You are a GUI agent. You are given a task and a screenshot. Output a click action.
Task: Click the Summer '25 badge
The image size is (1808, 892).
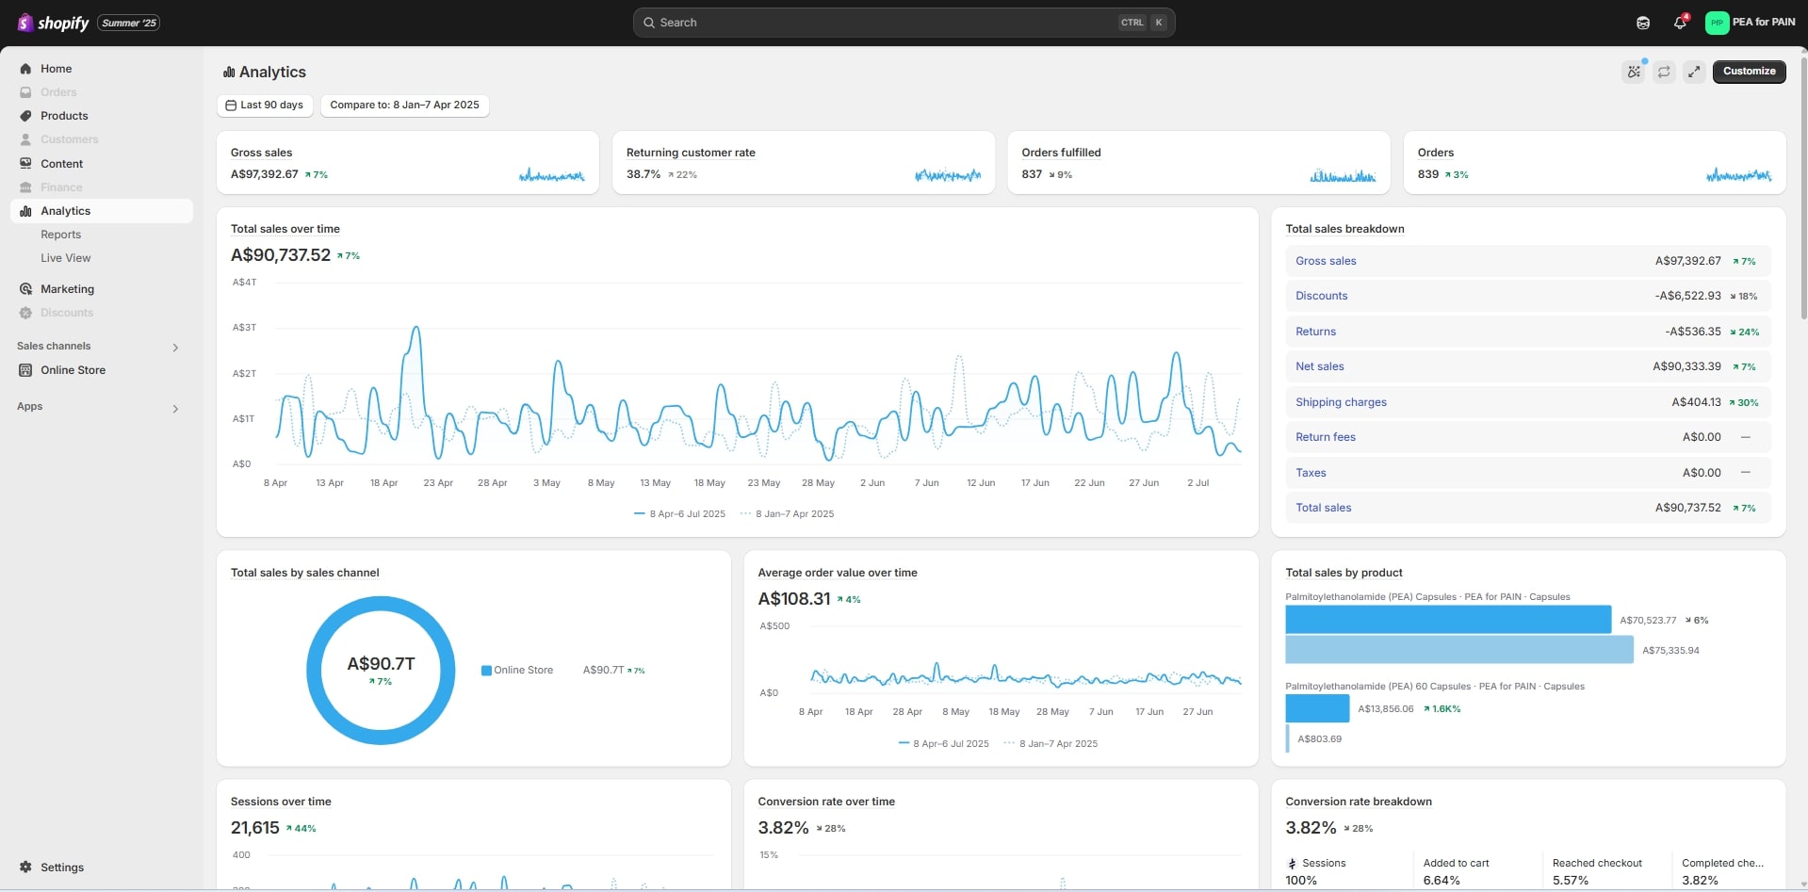coord(129,23)
